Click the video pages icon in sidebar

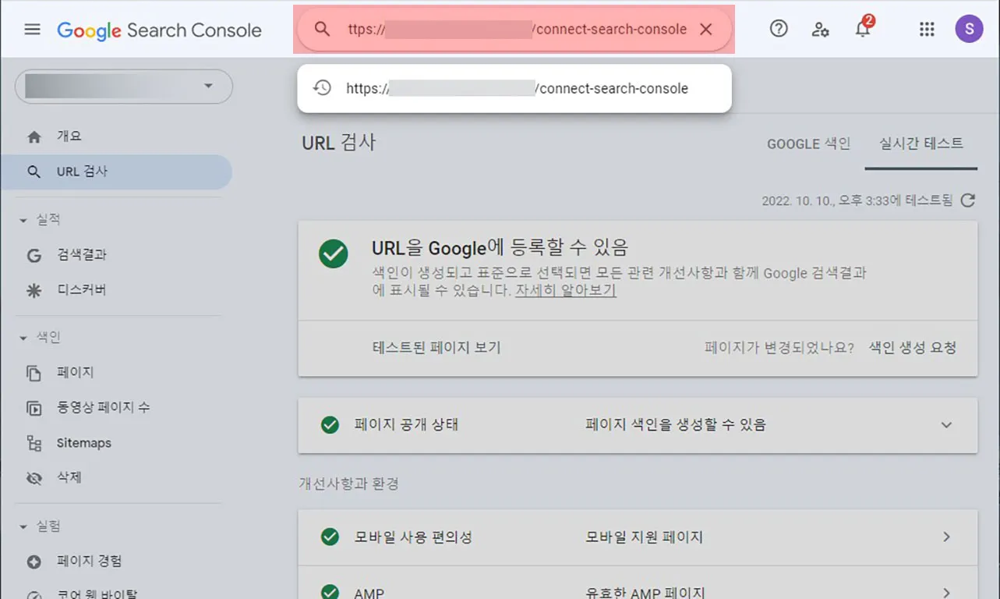(x=34, y=408)
